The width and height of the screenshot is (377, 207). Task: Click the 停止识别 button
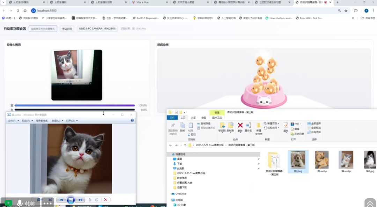click(67, 29)
